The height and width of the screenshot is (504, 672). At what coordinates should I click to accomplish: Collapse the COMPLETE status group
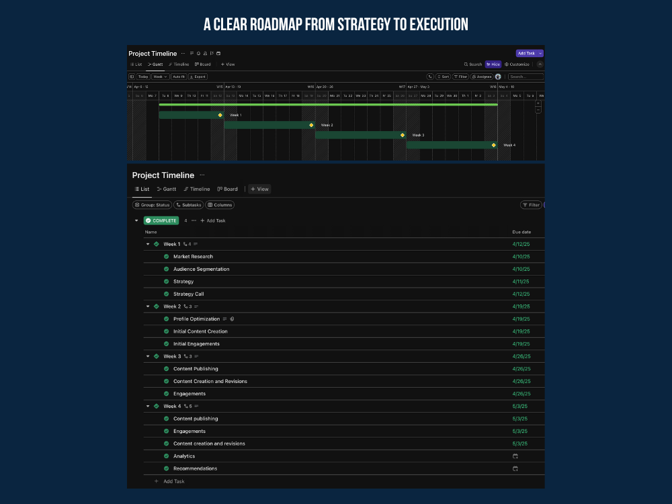(136, 220)
